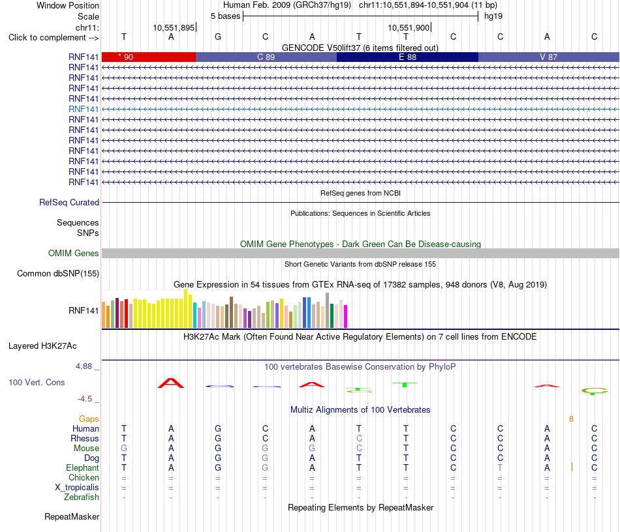Screen dimensions: 620x532
Task: Click the 4.88 PhyloP upper scale value
Action: point(84,366)
